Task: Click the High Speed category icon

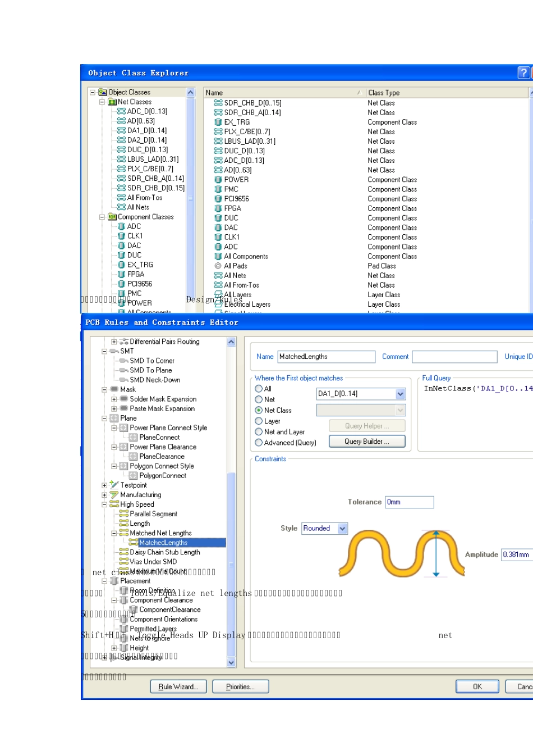Action: click(114, 504)
